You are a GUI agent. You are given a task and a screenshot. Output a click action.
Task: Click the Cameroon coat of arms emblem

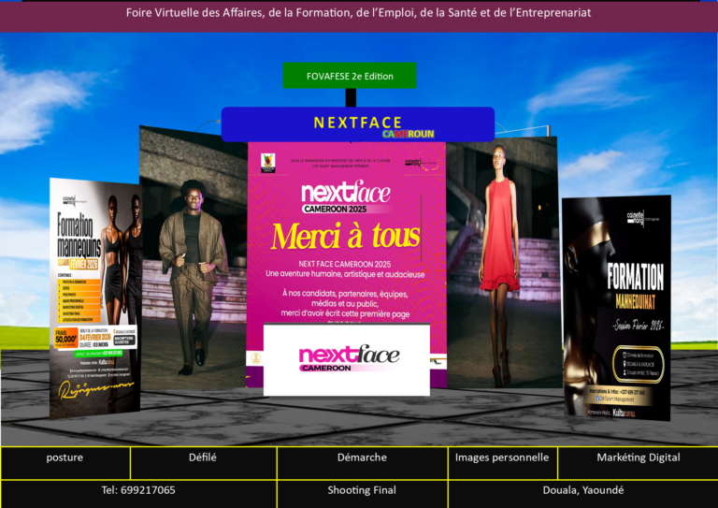[x=268, y=163]
